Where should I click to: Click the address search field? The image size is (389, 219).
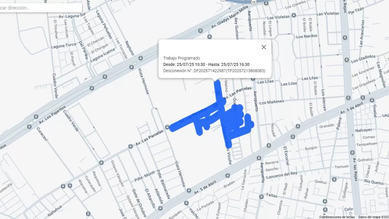point(41,8)
